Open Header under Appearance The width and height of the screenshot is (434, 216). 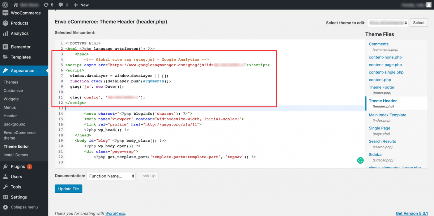click(10, 116)
